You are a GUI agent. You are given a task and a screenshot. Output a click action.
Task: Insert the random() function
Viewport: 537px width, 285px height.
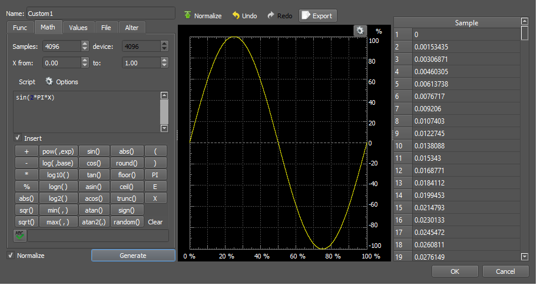(127, 222)
